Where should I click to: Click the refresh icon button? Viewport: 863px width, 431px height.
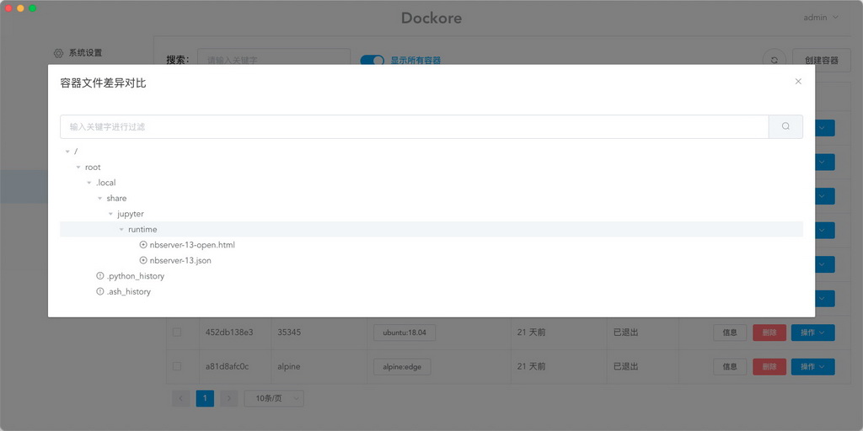tap(775, 61)
